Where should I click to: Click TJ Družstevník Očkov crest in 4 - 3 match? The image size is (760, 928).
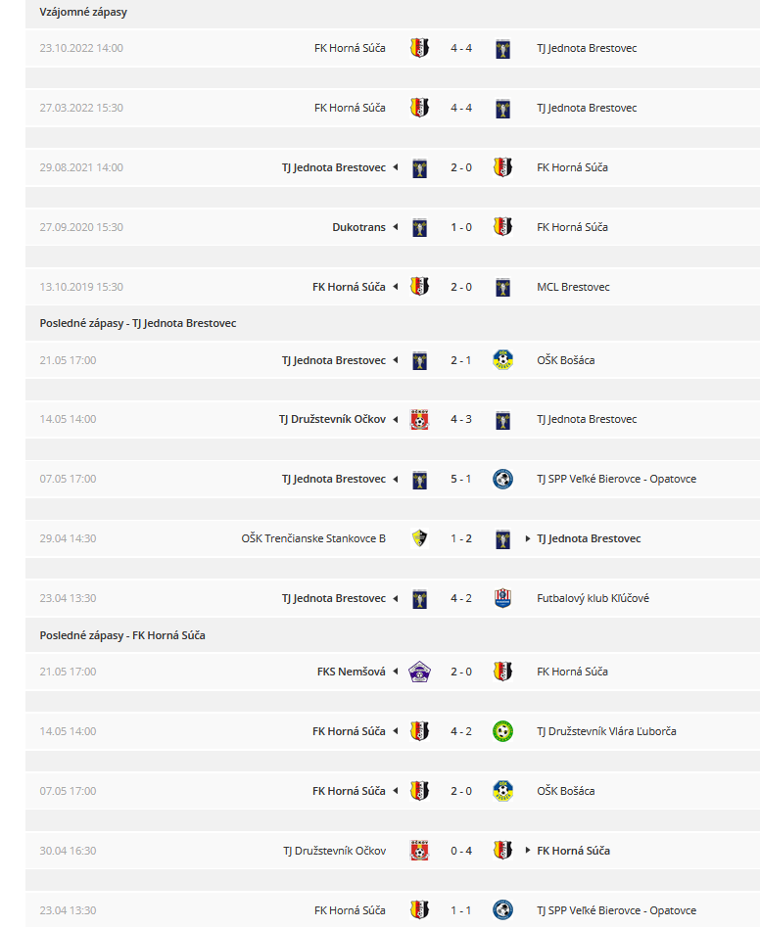pyautogui.click(x=419, y=420)
